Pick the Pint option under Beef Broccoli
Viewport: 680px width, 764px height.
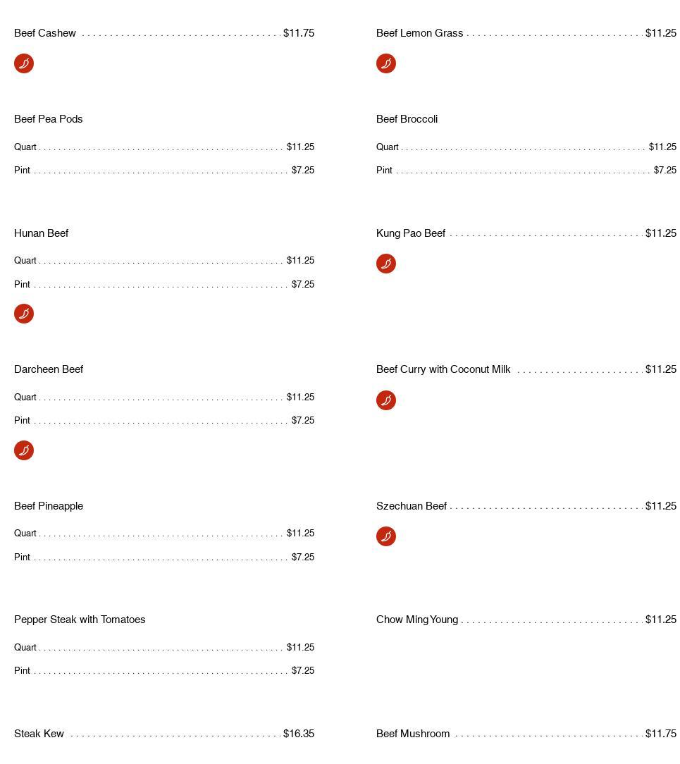pos(384,171)
